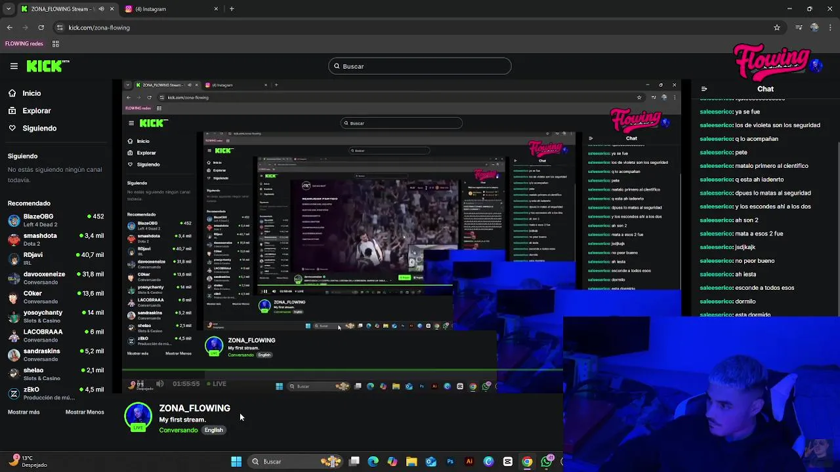This screenshot has height=472, width=840.
Task: Expand recommended list with Mostrar más
Action: point(24,412)
